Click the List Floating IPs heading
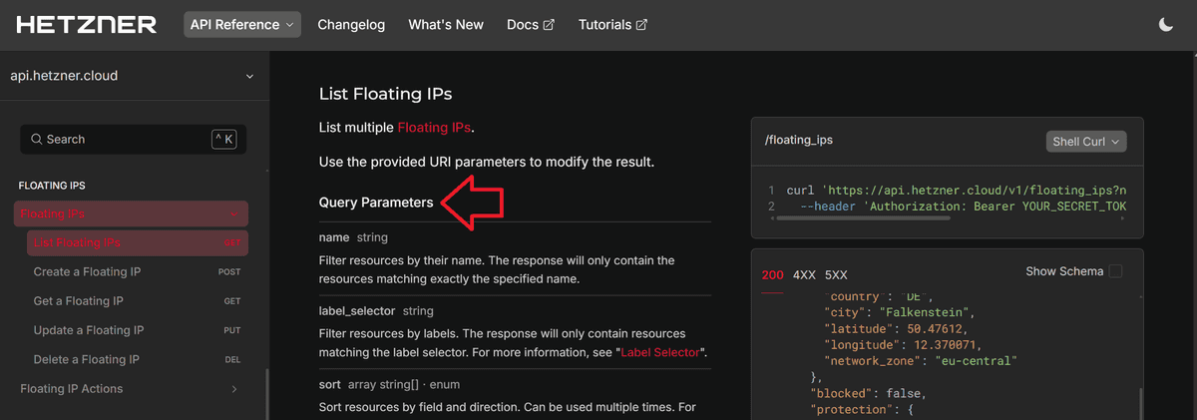 coord(386,94)
